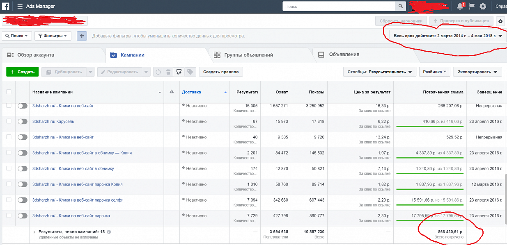Click the Facebook logo icon
This screenshot has width=507, height=245.
pyautogui.click(x=6, y=7)
